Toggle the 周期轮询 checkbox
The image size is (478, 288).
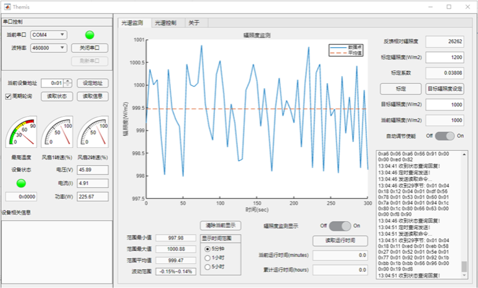[x=8, y=96]
